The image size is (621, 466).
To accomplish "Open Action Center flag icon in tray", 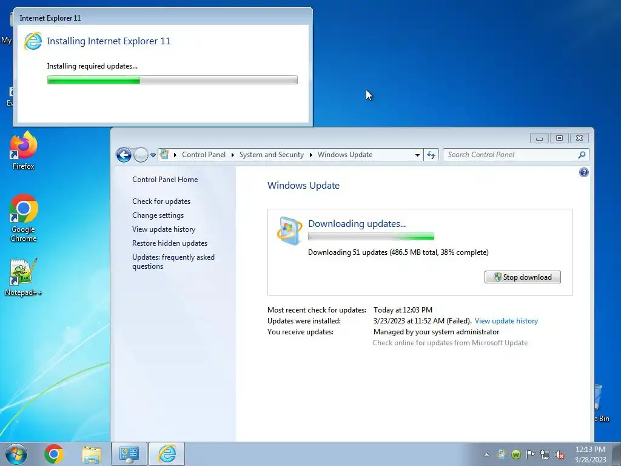I will pyautogui.click(x=530, y=454).
